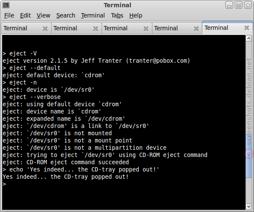Open the Search menu
The height and width of the screenshot is (212, 254).
pyautogui.click(x=66, y=15)
